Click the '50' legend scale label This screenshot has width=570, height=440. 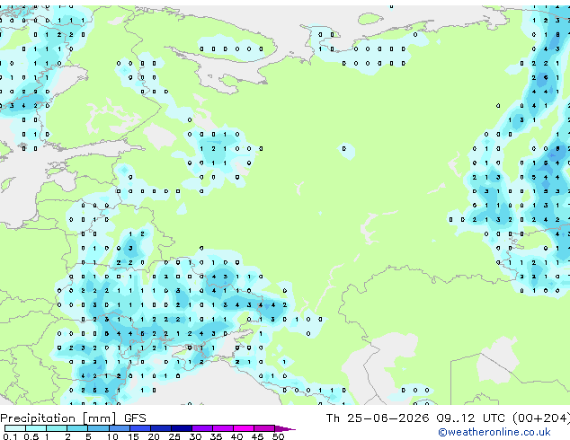pos(278,436)
